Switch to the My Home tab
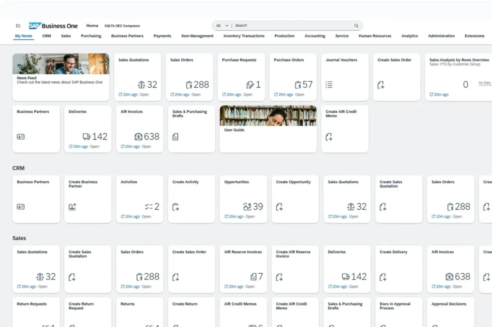The width and height of the screenshot is (492, 327). pos(24,36)
